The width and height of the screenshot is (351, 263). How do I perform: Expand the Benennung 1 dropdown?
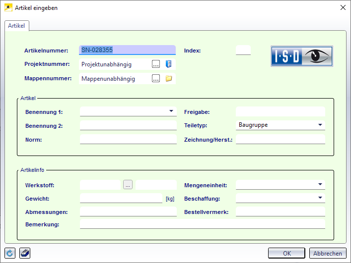click(x=171, y=111)
